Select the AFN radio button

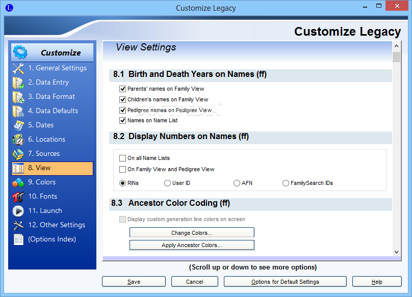[x=237, y=183]
